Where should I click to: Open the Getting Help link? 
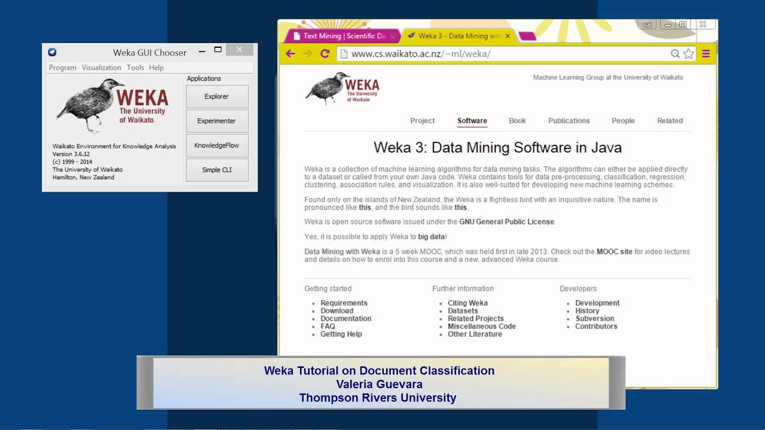(x=341, y=334)
